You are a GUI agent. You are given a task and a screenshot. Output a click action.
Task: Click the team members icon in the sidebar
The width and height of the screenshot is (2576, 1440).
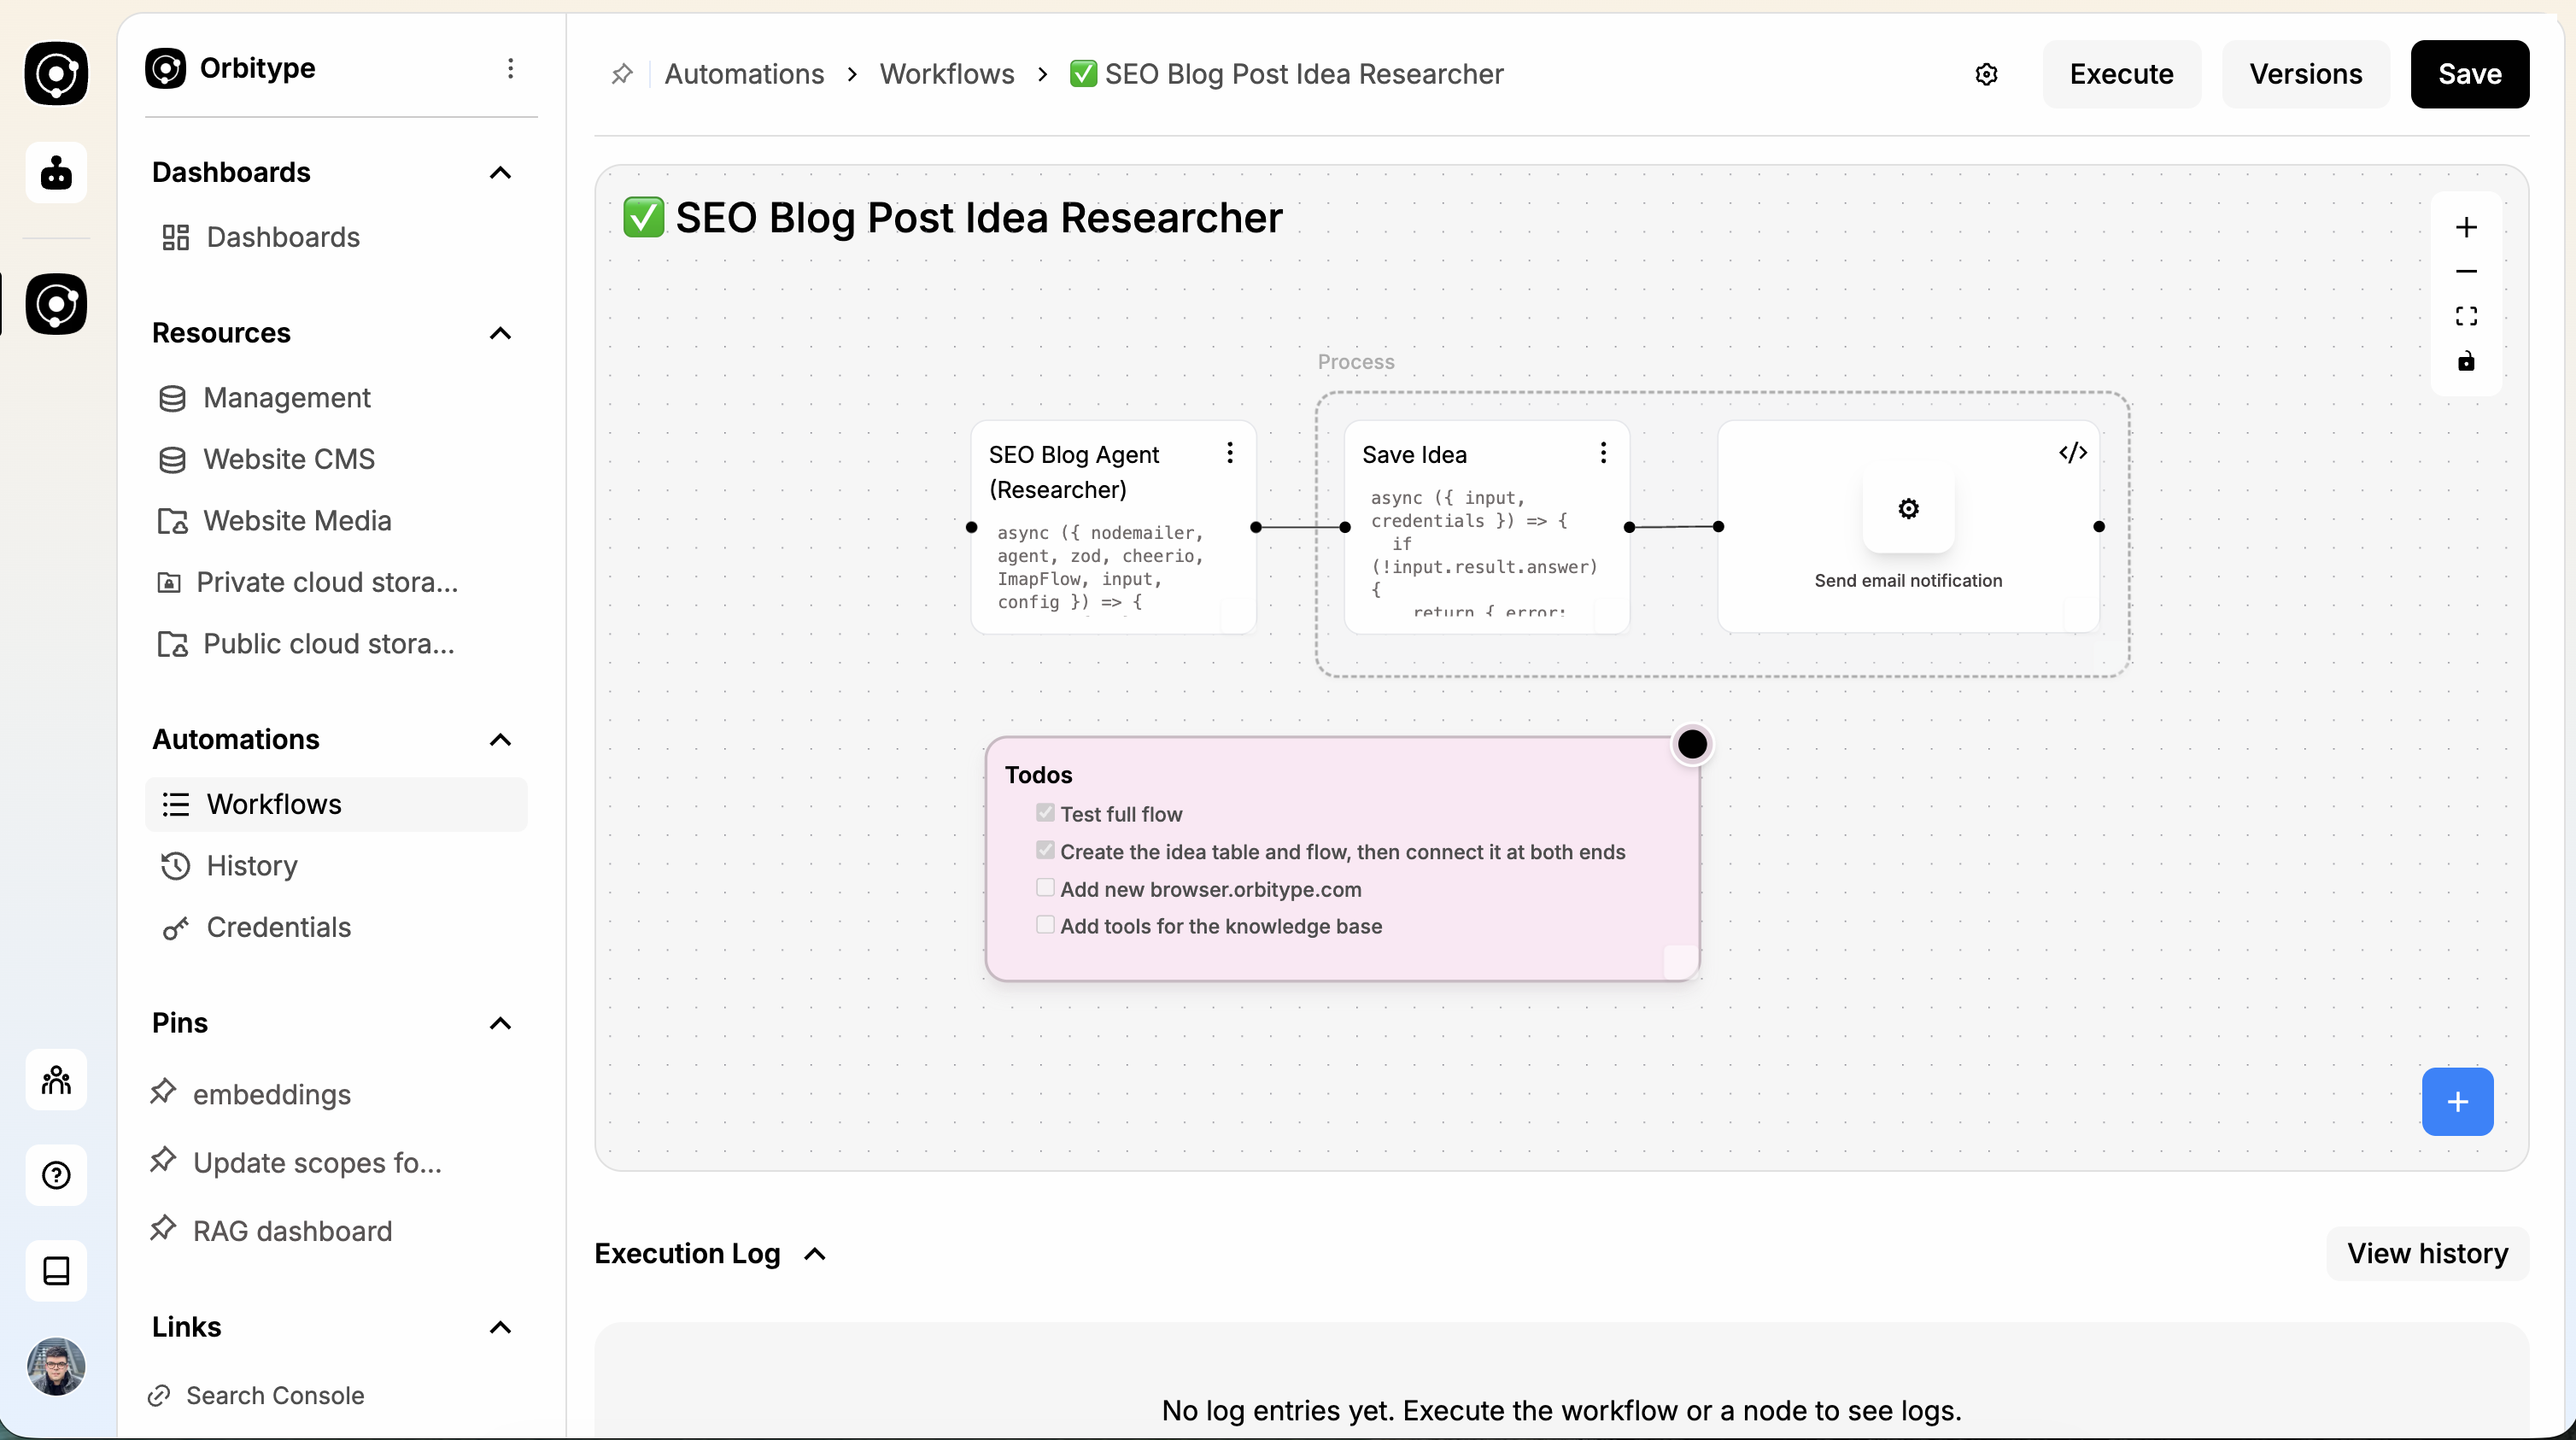click(x=56, y=1080)
